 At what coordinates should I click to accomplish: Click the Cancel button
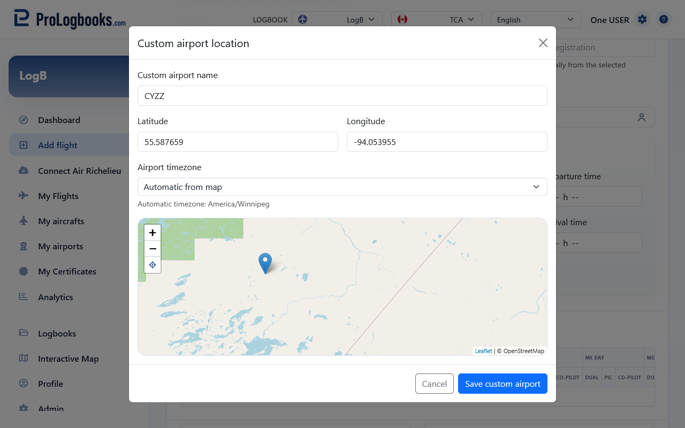tap(435, 384)
